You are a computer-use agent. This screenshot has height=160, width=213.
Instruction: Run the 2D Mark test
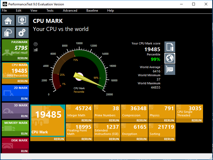pos(24,99)
